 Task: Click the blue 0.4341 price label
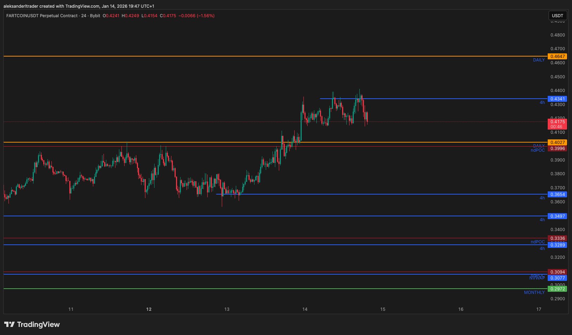(x=557, y=99)
